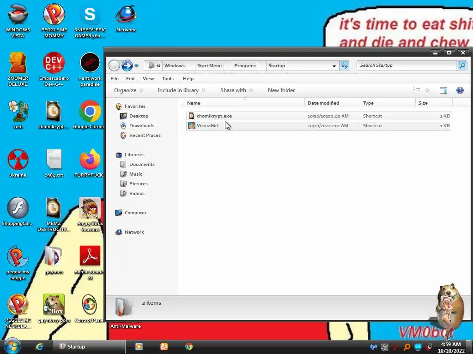
Task: Select the chomikrypt desktop shortcut icon
Action: click(x=54, y=114)
